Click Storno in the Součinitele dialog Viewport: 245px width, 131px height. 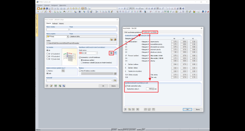(198, 109)
